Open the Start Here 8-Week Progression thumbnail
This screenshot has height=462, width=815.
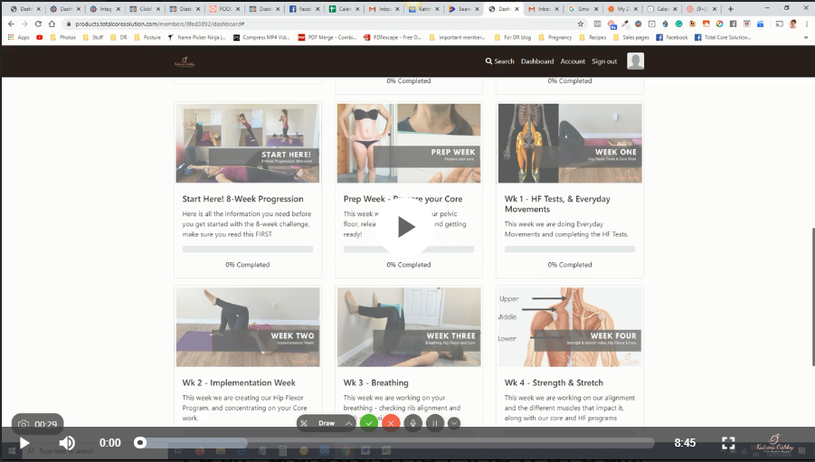pyautogui.click(x=248, y=143)
